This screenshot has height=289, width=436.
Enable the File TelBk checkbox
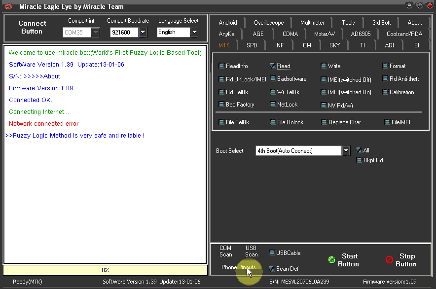221,122
